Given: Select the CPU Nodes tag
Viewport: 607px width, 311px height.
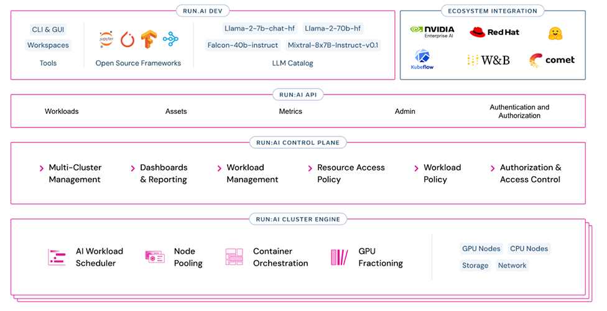Looking at the screenshot, I should pyautogui.click(x=529, y=249).
